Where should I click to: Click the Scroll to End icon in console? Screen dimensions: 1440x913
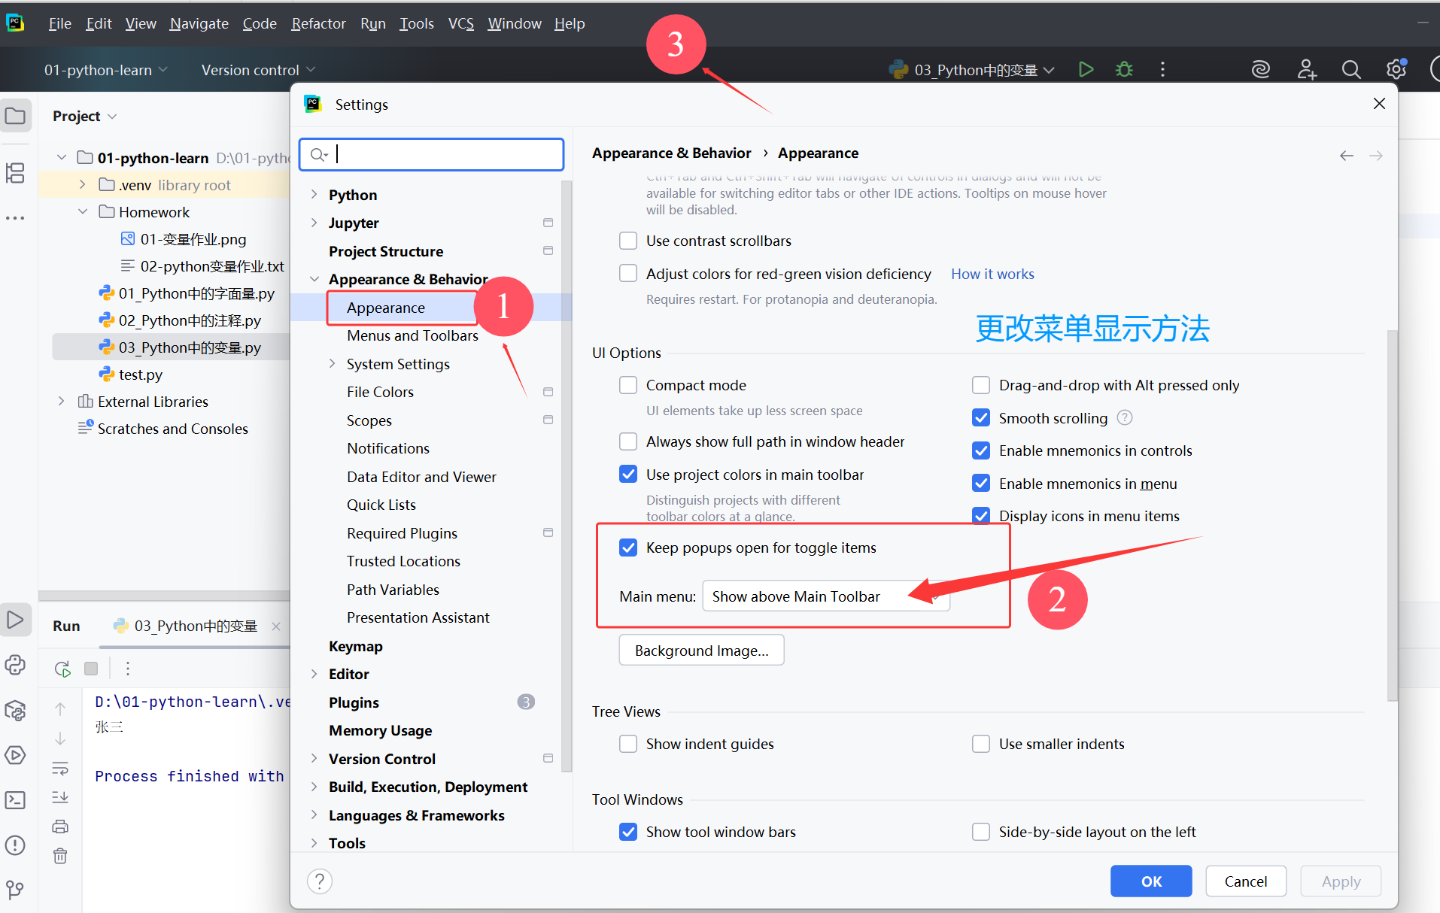point(60,797)
